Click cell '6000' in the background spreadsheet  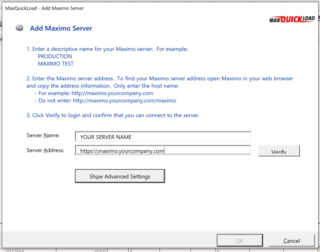100,250
